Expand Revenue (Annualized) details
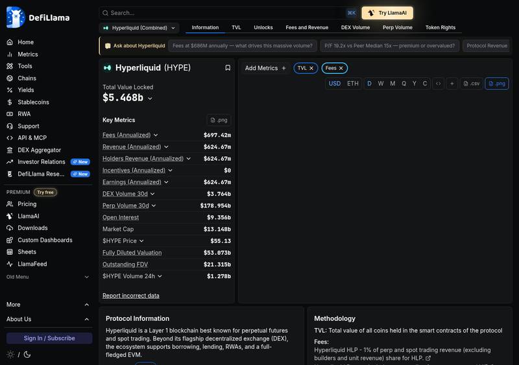519x365 pixels. (x=166, y=147)
